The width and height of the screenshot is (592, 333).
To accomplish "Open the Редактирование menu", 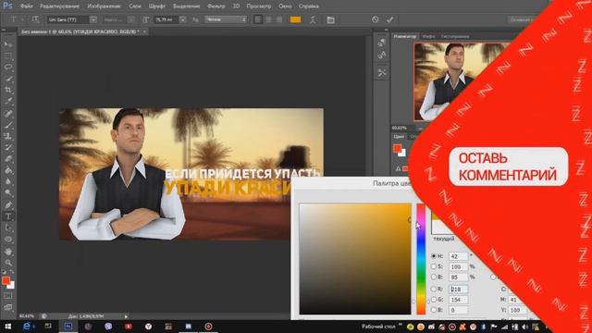I will (59, 6).
